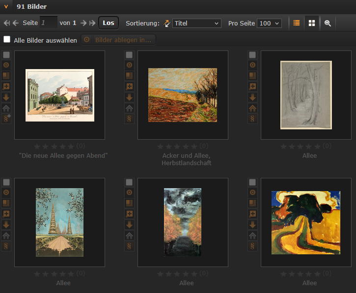
Task: Click the title 'Acker und Allee, Herbstlandschaft'
Action: click(187, 159)
